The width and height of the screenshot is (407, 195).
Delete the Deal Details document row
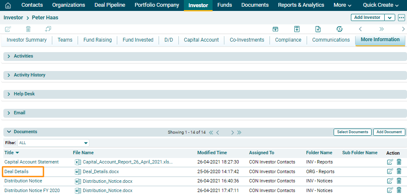[399, 171]
